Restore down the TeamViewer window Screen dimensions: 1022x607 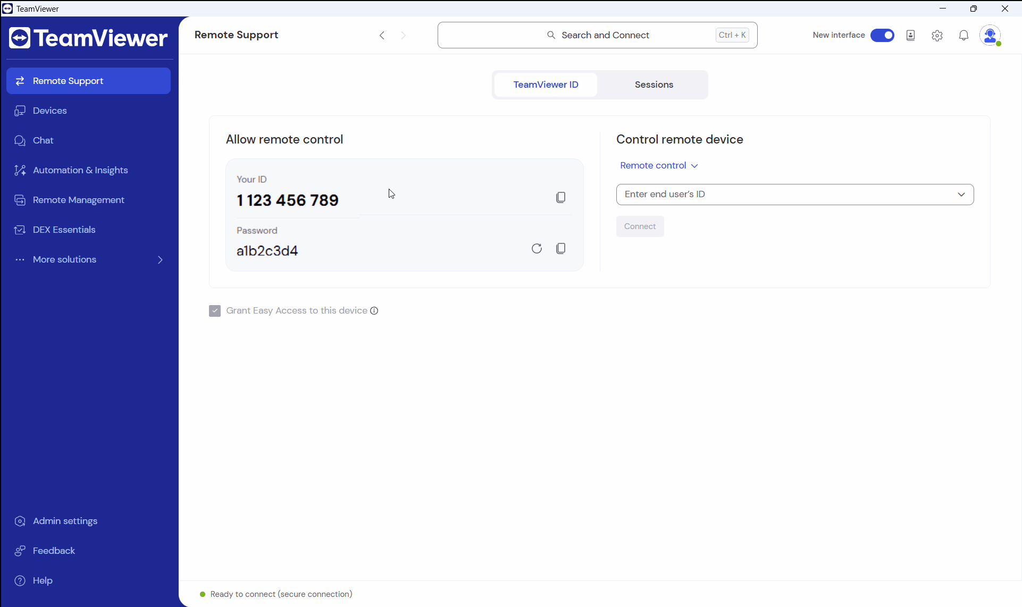tap(974, 9)
